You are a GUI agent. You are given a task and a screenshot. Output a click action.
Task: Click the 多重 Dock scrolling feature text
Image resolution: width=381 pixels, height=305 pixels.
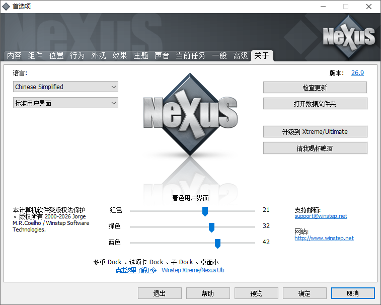click(x=156, y=262)
